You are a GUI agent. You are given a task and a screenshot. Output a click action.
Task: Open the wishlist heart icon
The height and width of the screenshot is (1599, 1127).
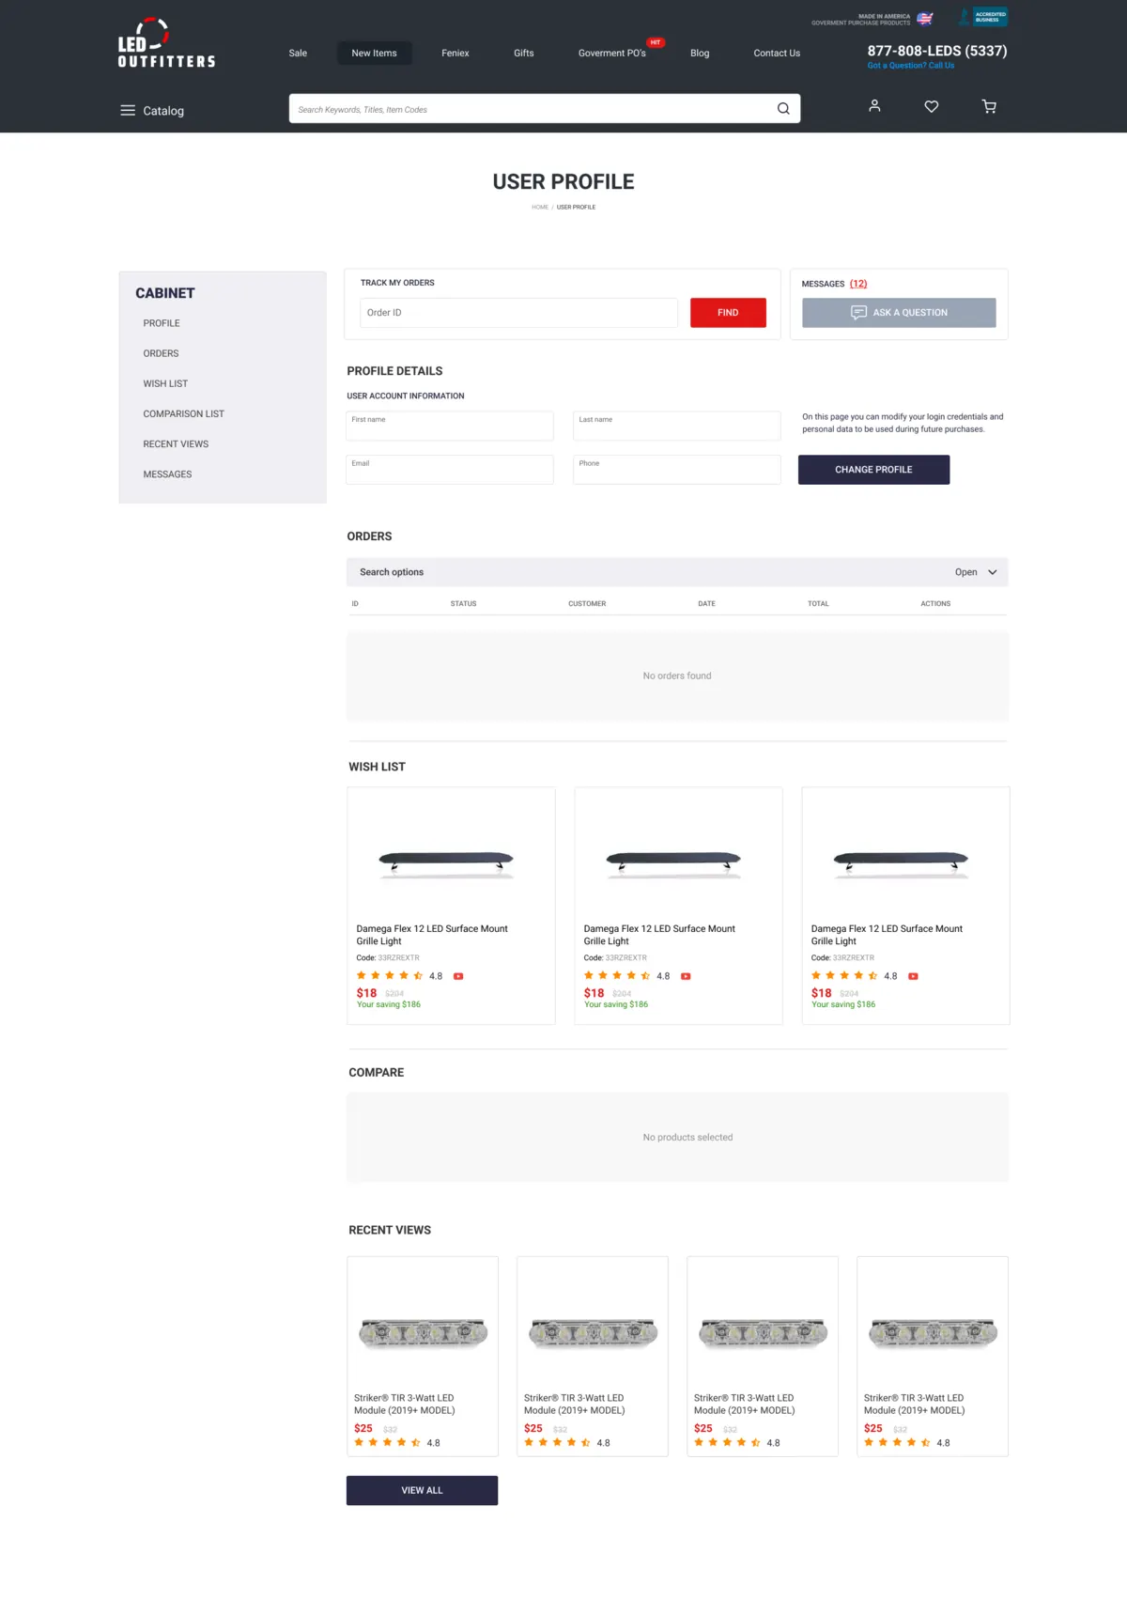tap(932, 106)
